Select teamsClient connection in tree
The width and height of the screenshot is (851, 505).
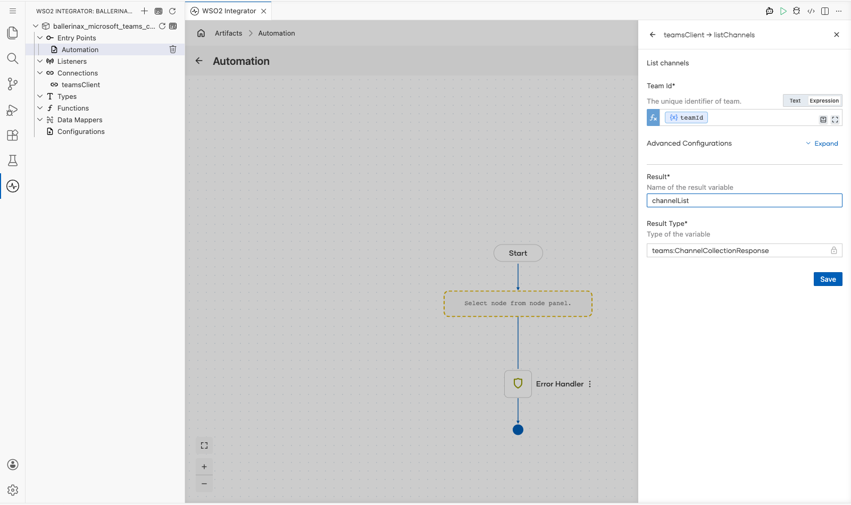point(80,84)
